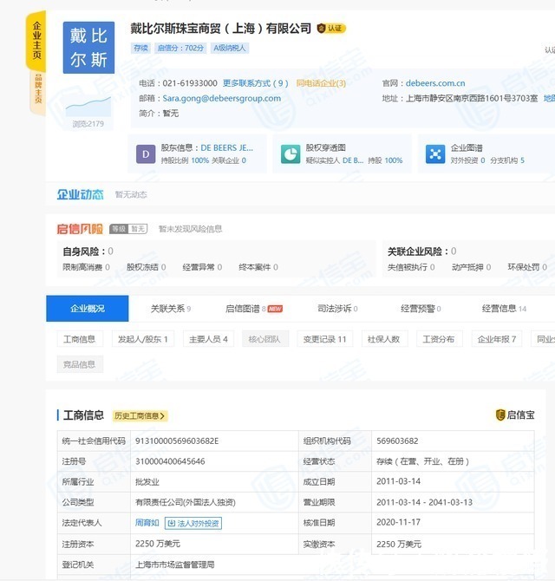Click phone number 021-61933000
Image resolution: width=555 pixels, height=581 pixels.
(x=190, y=83)
